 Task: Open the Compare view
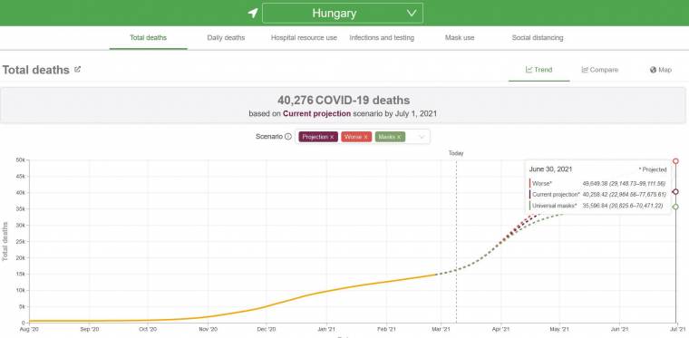(600, 70)
